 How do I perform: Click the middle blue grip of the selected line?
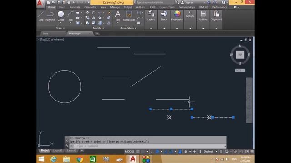tap(171, 109)
